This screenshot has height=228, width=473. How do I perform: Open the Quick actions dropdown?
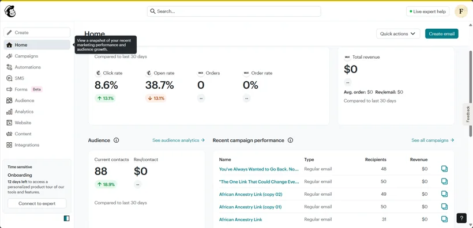click(x=398, y=34)
